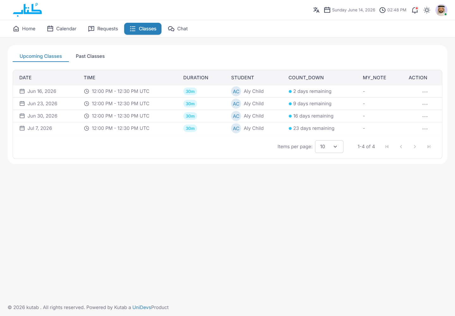This screenshot has width=455, height=316.
Task: Click '2 days remaining' countdown
Action: pos(310,91)
